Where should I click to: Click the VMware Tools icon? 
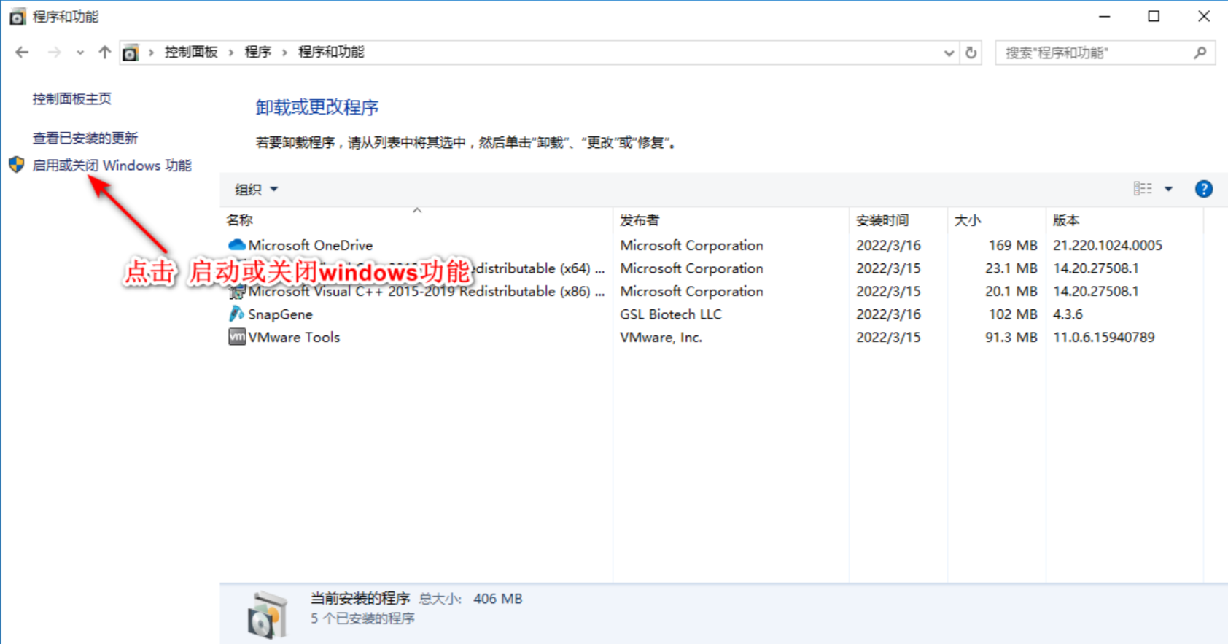236,337
